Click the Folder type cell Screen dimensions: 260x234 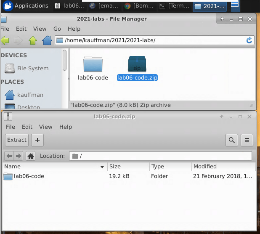tap(159, 176)
